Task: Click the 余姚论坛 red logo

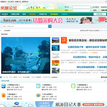Action: 9,8
